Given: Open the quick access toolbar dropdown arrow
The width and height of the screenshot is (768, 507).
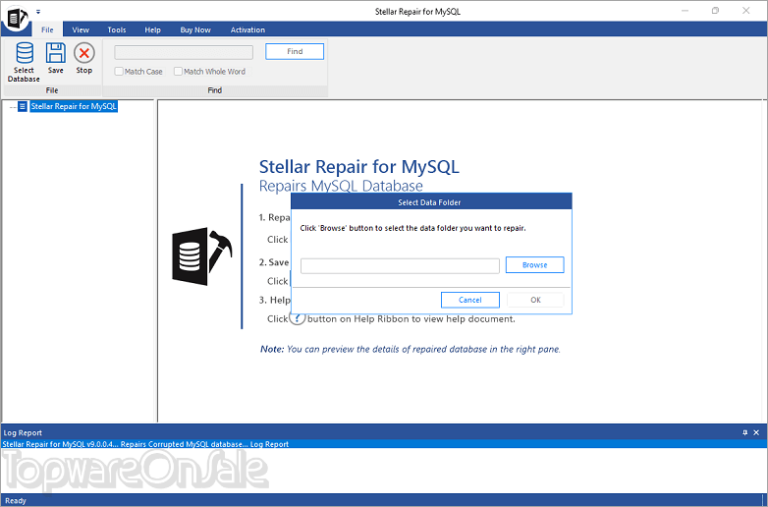Looking at the screenshot, I should click(38, 12).
